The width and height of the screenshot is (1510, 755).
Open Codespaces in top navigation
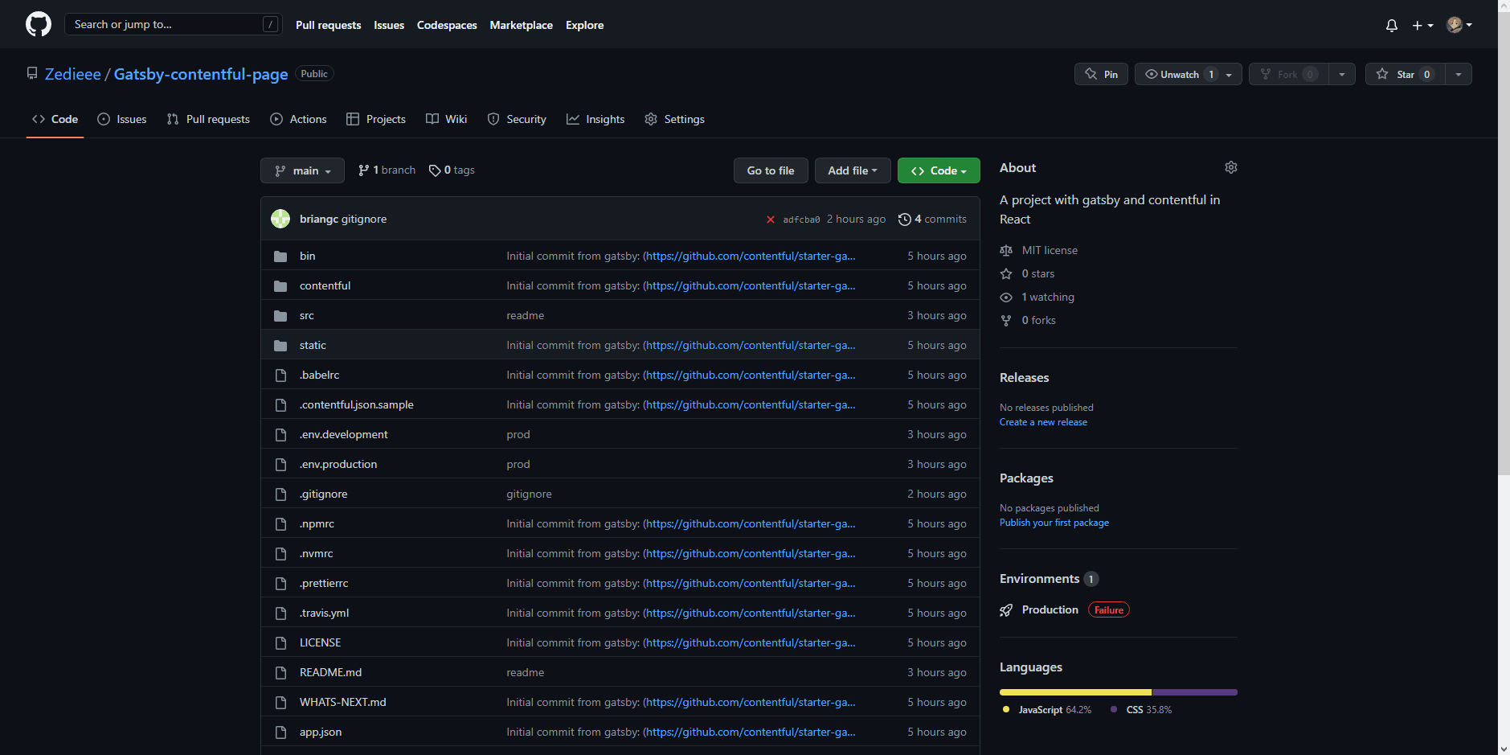pyautogui.click(x=447, y=25)
